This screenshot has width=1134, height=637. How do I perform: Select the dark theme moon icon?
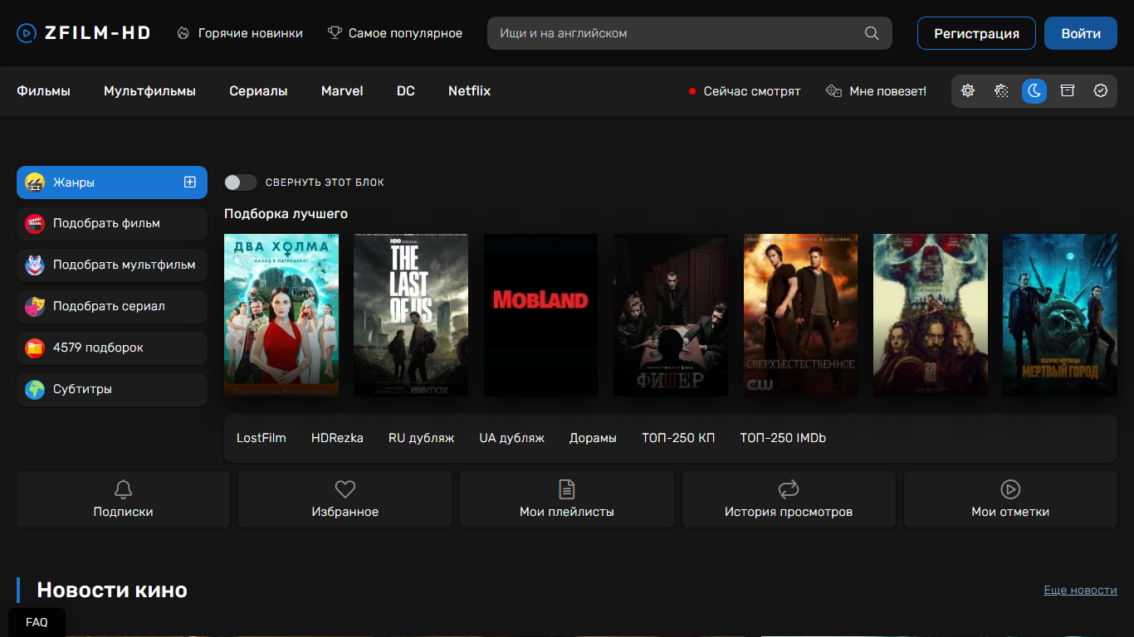click(x=1034, y=91)
